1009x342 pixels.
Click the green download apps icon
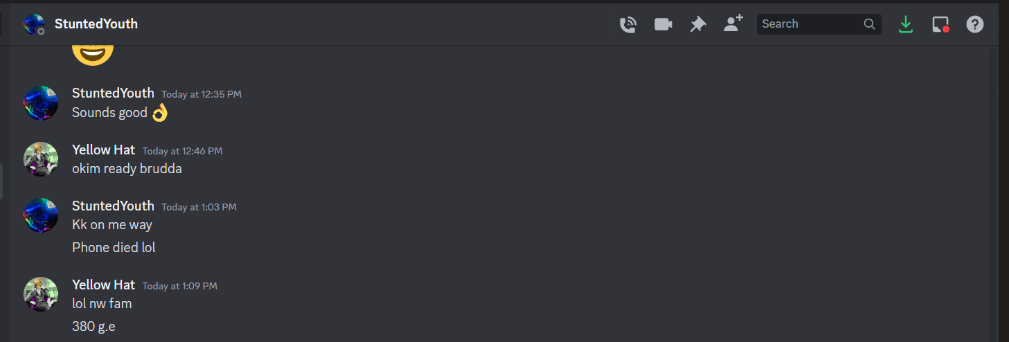(x=905, y=24)
